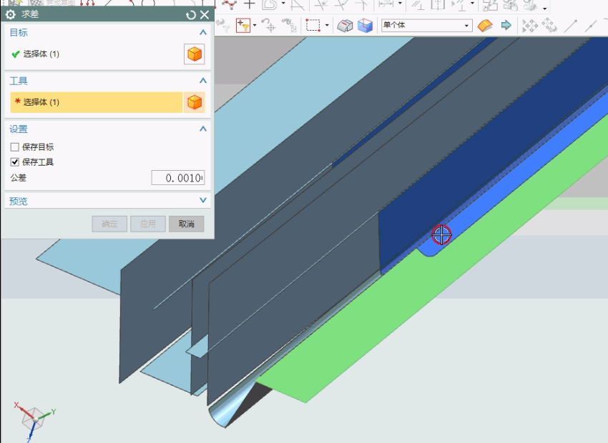The image size is (608, 443).
Task: Open the overflow dropdown at top toolbar end
Action: 545,8
